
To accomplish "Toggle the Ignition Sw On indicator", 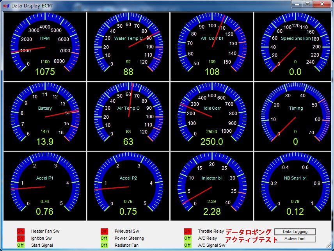I will 21,239.
